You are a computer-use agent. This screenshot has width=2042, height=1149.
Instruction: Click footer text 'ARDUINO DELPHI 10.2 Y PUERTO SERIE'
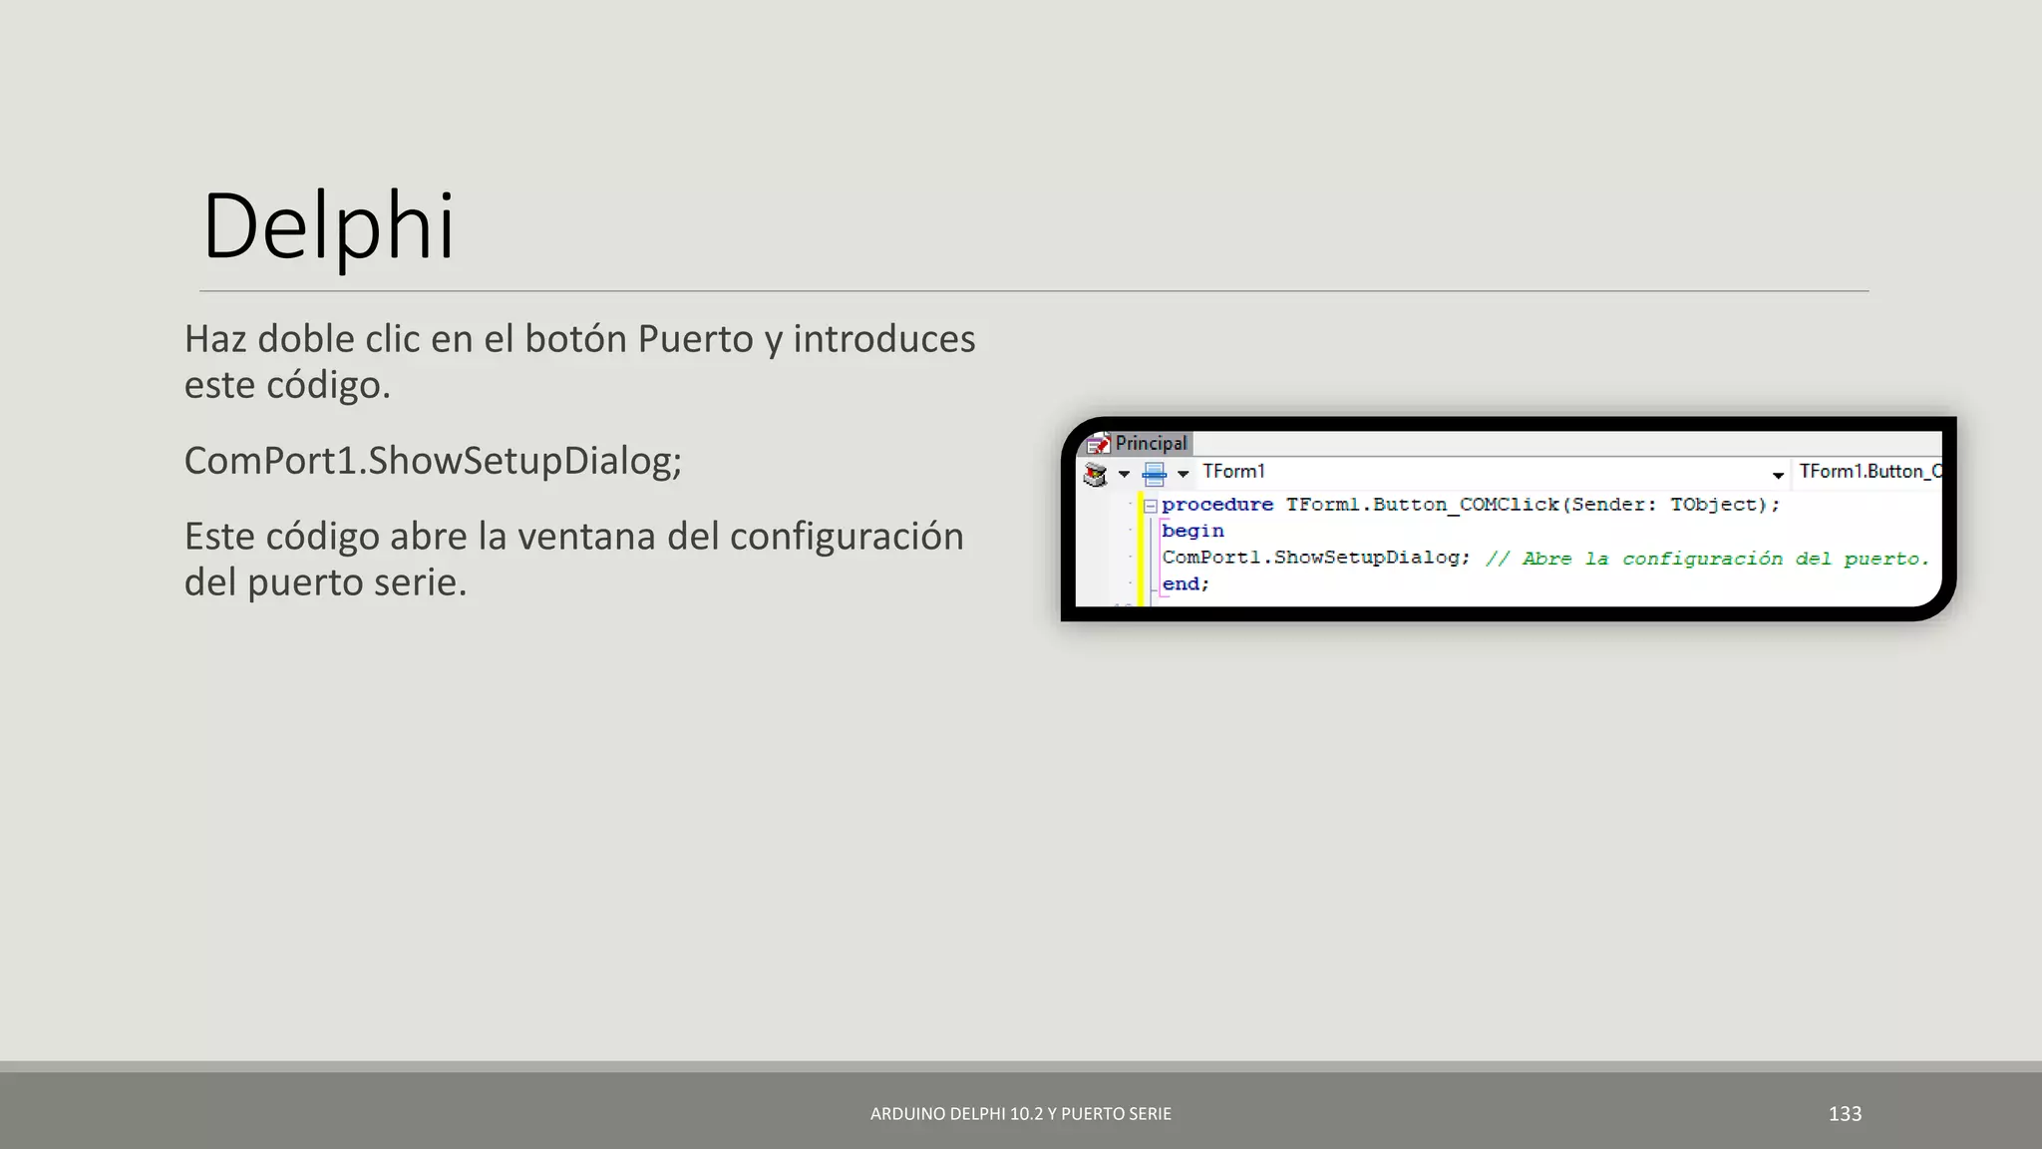(1021, 1114)
